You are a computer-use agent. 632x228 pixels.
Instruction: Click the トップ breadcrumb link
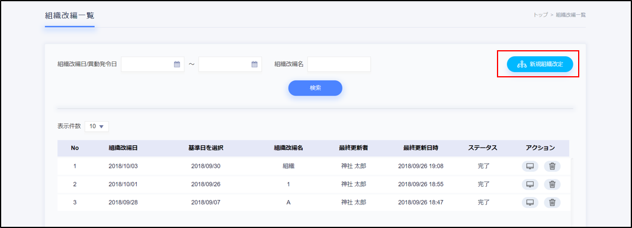(x=541, y=15)
